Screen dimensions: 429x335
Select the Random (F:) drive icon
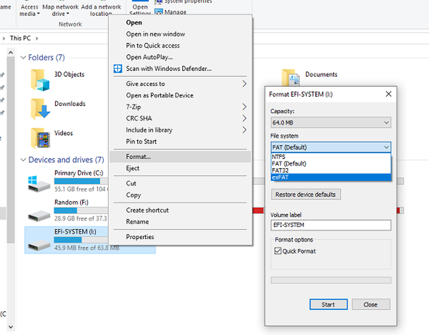39,216
